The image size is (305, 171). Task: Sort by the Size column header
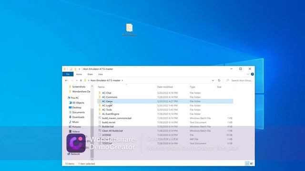(219, 87)
